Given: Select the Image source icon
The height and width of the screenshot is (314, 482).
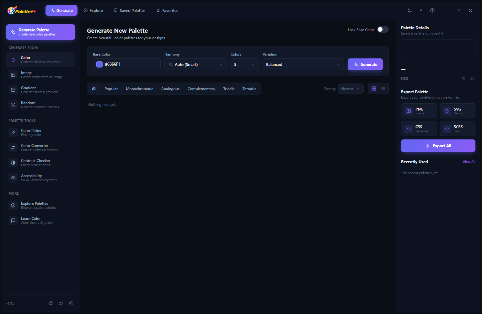Looking at the screenshot, I should click(13, 75).
